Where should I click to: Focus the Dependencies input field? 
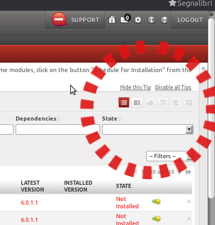pyautogui.click(x=58, y=129)
